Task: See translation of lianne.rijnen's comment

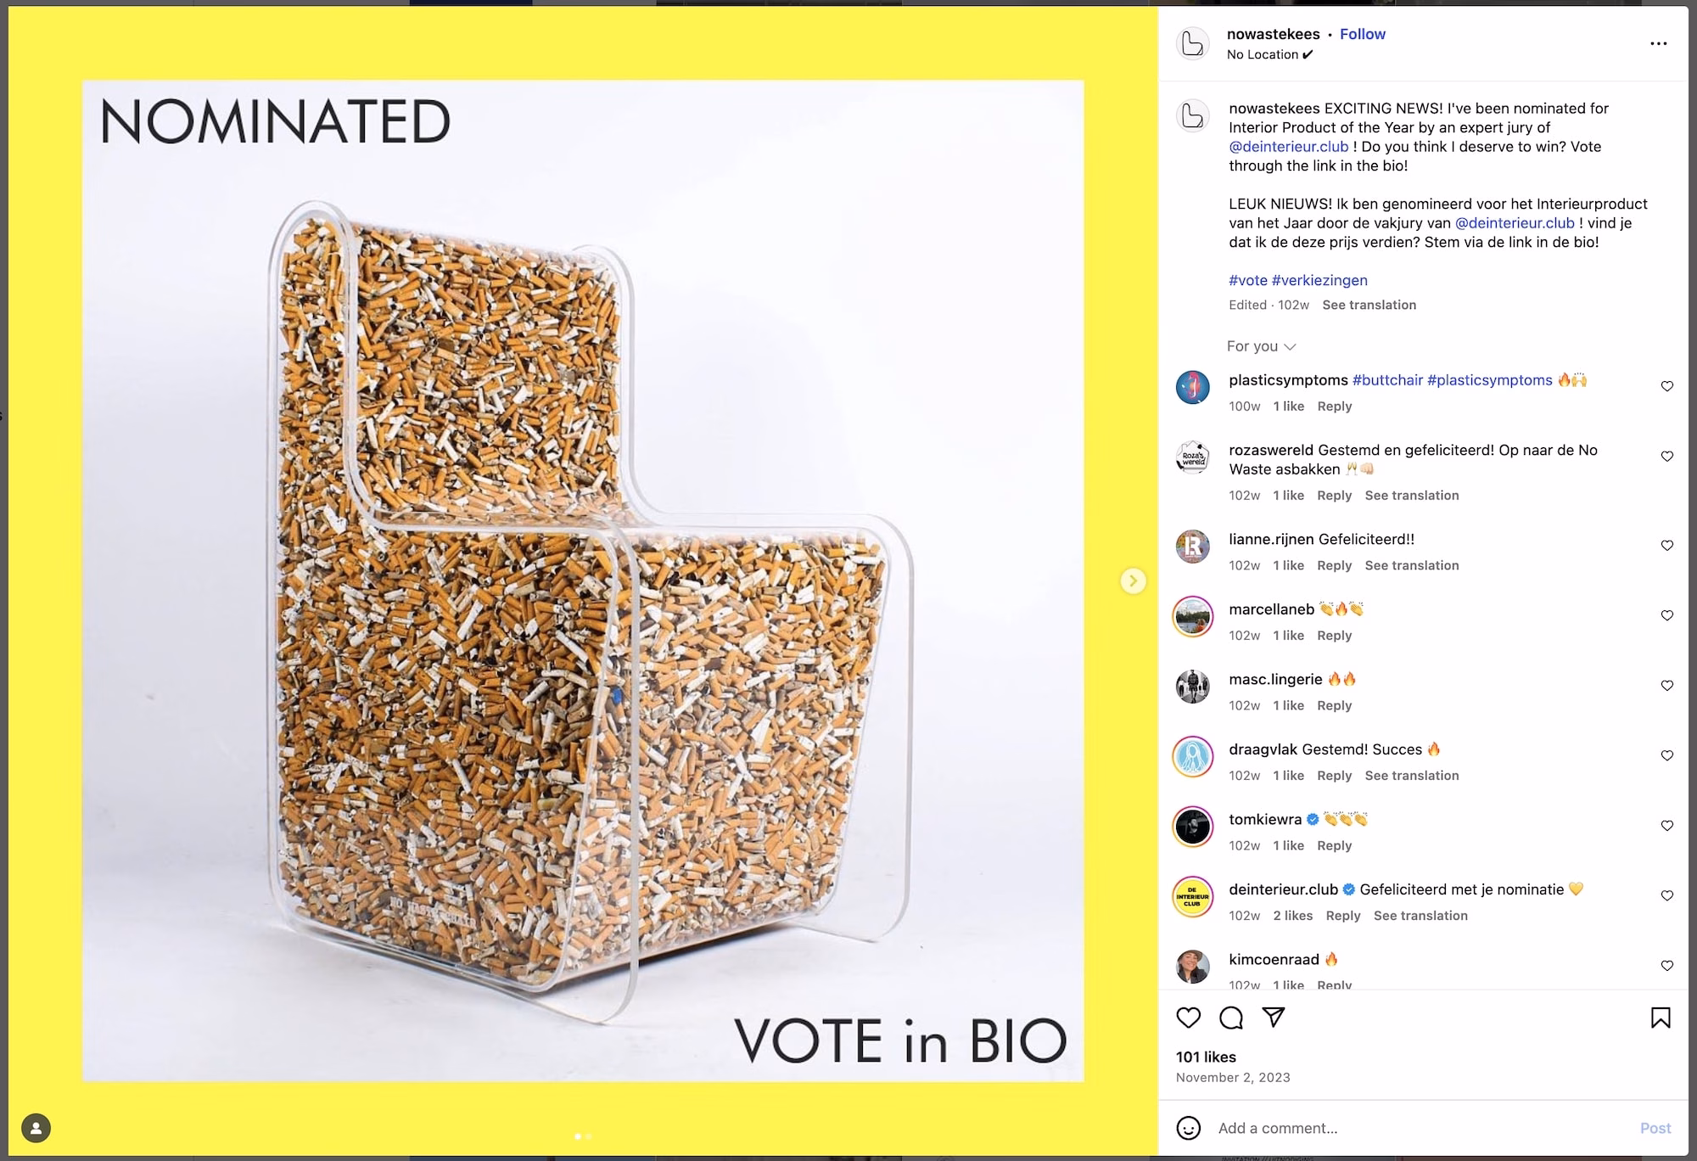Action: pos(1411,565)
